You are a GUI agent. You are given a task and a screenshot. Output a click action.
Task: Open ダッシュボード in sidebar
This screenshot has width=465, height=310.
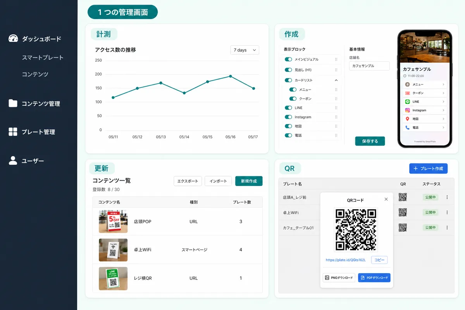41,39
